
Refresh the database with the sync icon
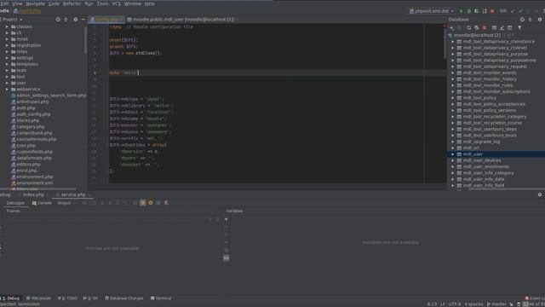[x=469, y=28]
